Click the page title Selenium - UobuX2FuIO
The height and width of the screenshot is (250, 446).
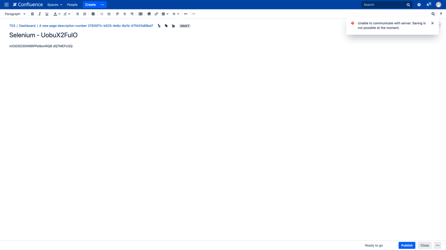tap(43, 35)
